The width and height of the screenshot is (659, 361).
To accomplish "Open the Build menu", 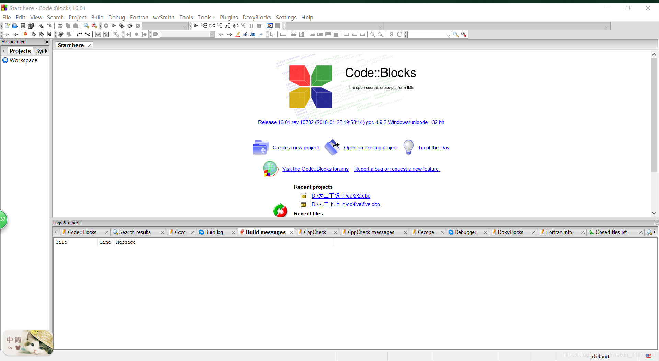I will click(x=97, y=17).
